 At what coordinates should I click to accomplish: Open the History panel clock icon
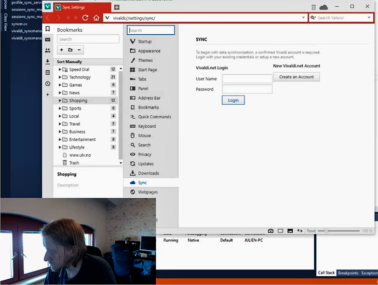tap(48, 84)
